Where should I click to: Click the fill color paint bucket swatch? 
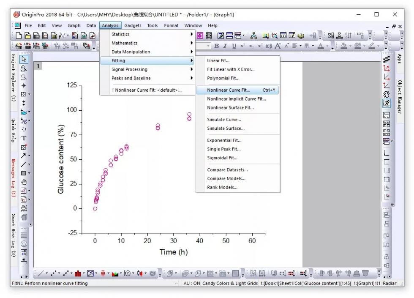click(344, 46)
